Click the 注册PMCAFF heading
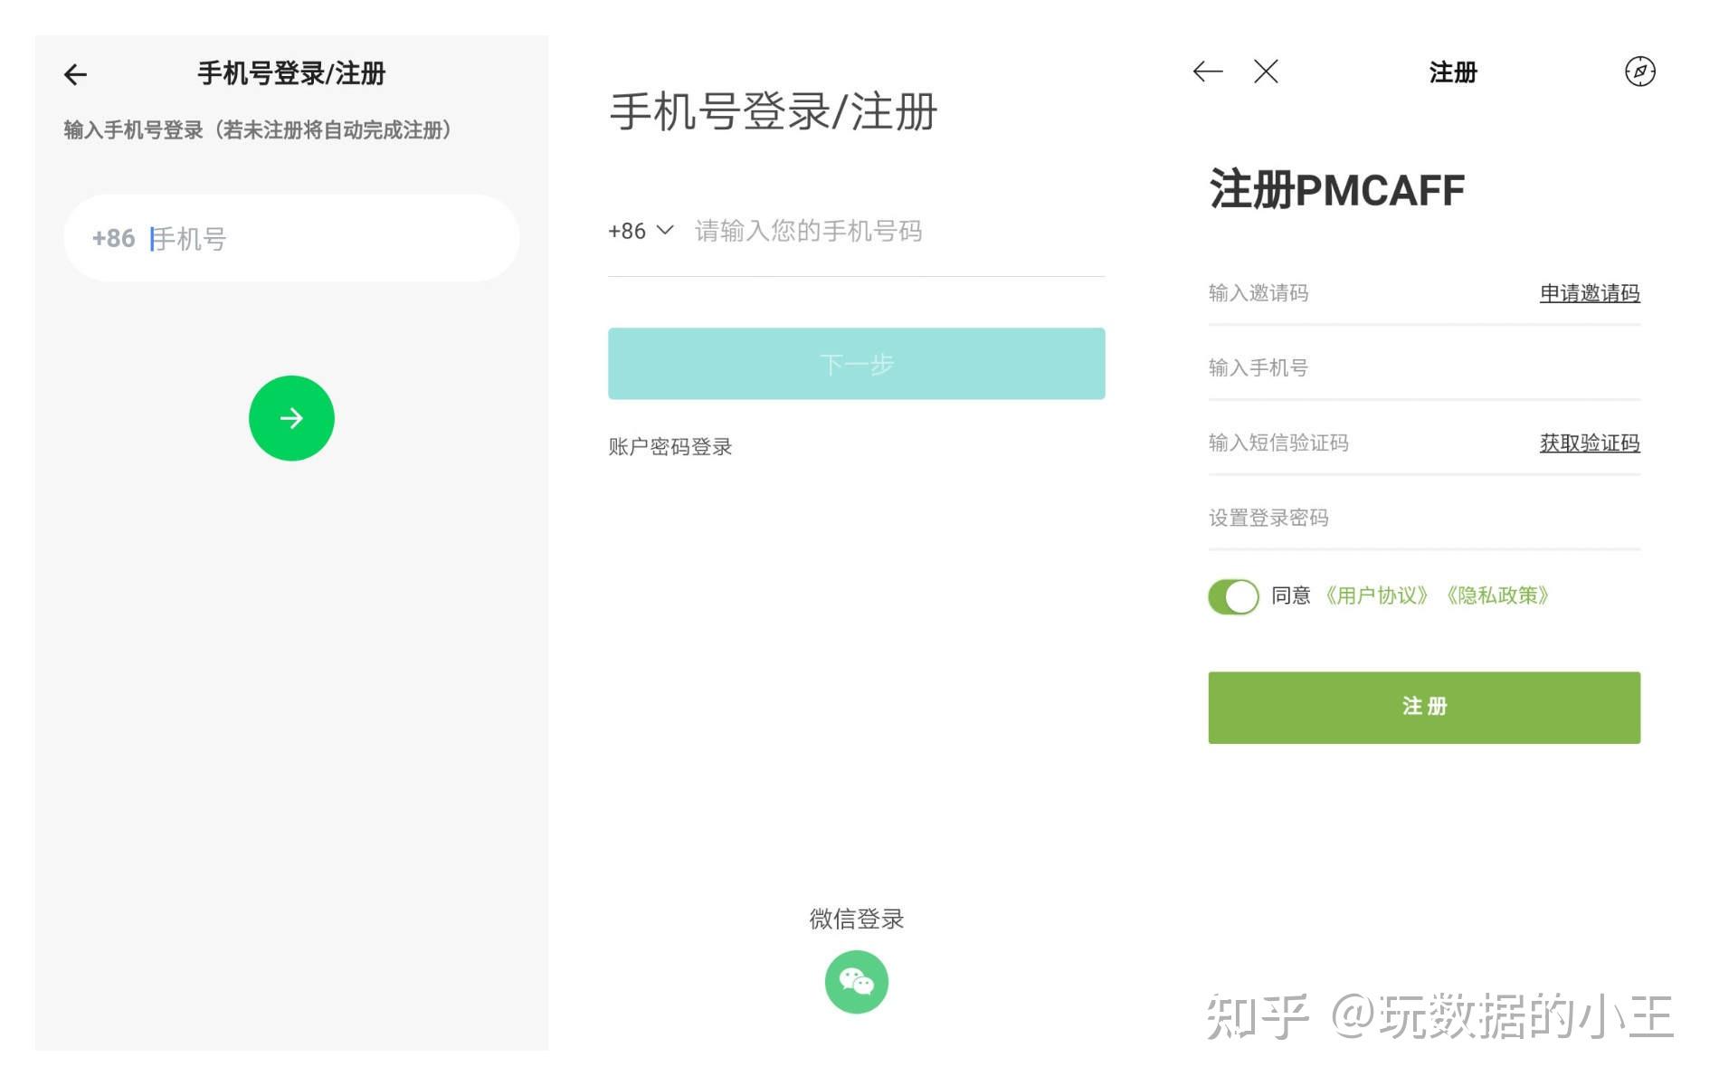Screen dimensions: 1719x1086 click(1336, 190)
